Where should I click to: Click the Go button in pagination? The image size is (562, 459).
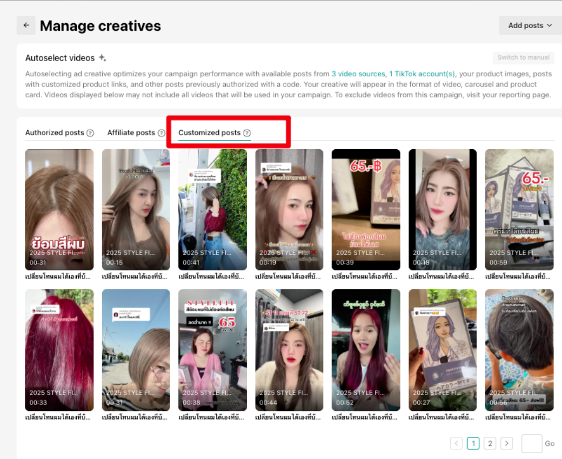point(550,443)
